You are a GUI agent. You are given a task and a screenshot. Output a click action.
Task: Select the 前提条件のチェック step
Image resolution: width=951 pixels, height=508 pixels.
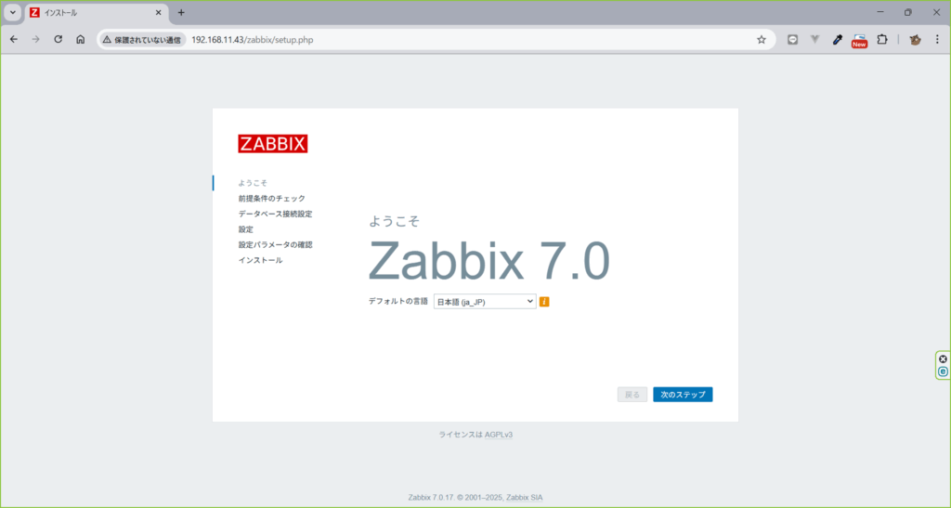click(x=272, y=198)
